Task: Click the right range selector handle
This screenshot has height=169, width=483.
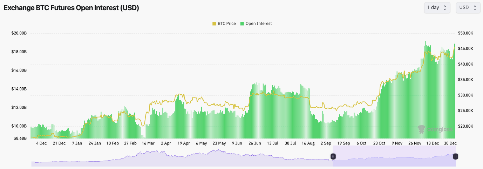Action: [x=455, y=156]
